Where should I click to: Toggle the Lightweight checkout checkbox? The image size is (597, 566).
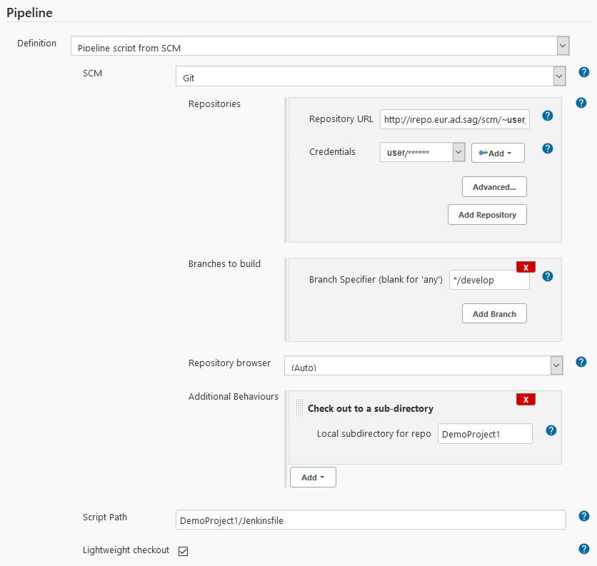183,550
